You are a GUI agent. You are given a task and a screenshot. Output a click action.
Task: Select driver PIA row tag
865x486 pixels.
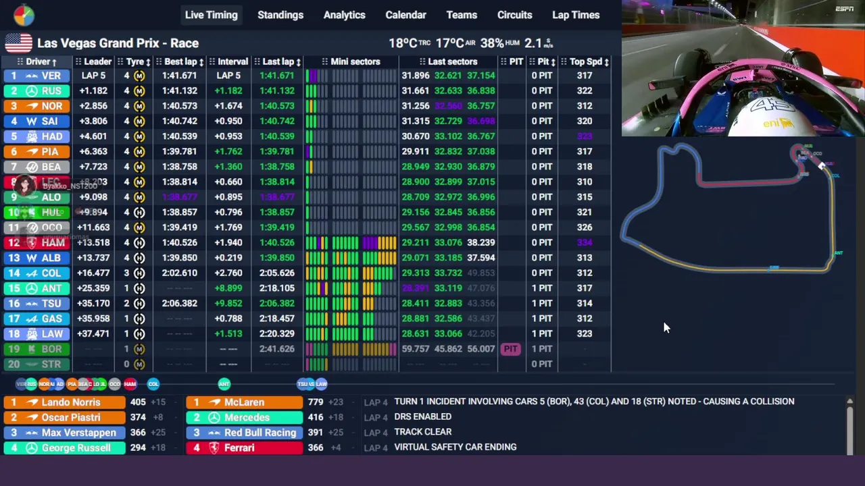click(x=37, y=151)
